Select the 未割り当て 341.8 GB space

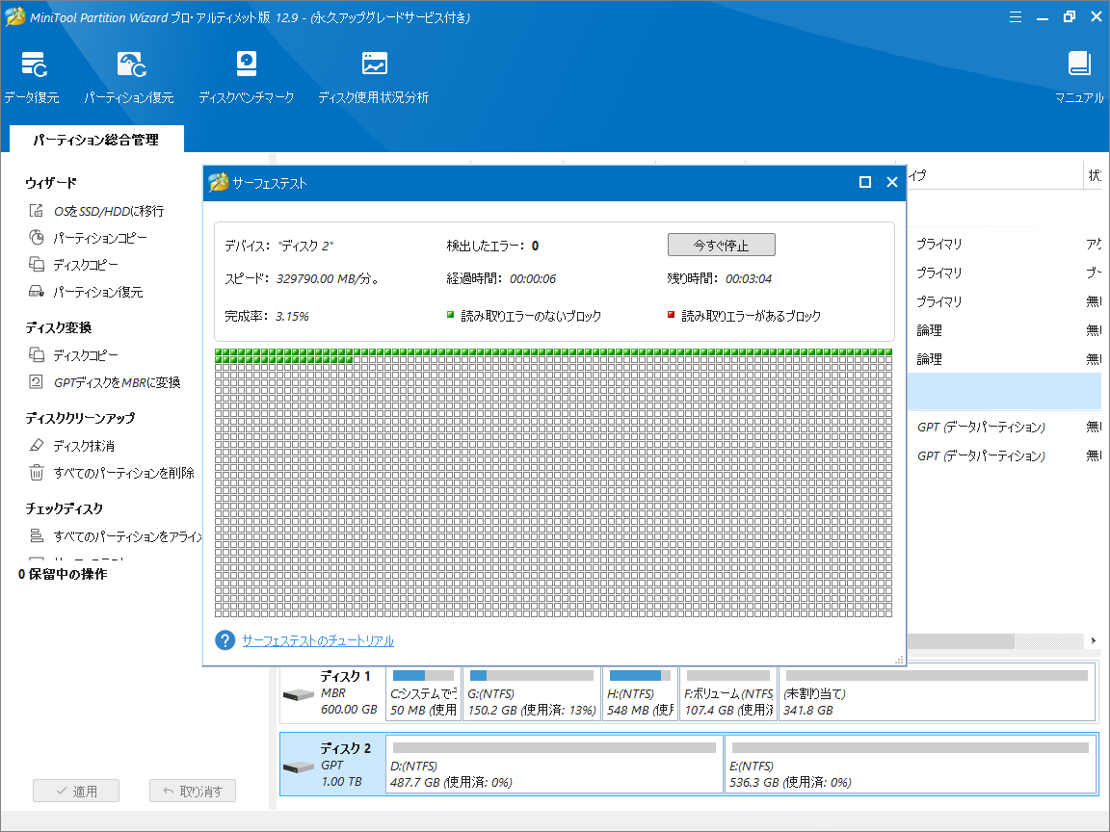point(937,693)
